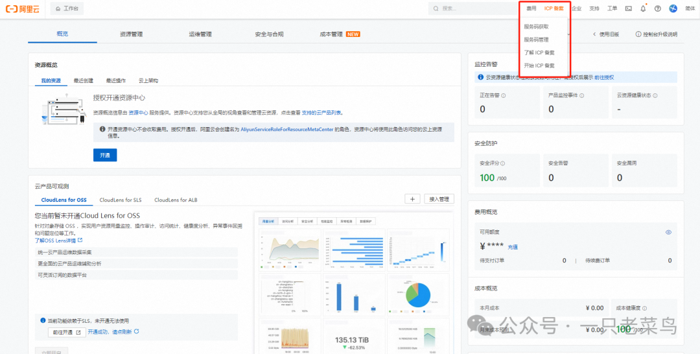Click the plus add button
The height and width of the screenshot is (354, 700).
[412, 199]
